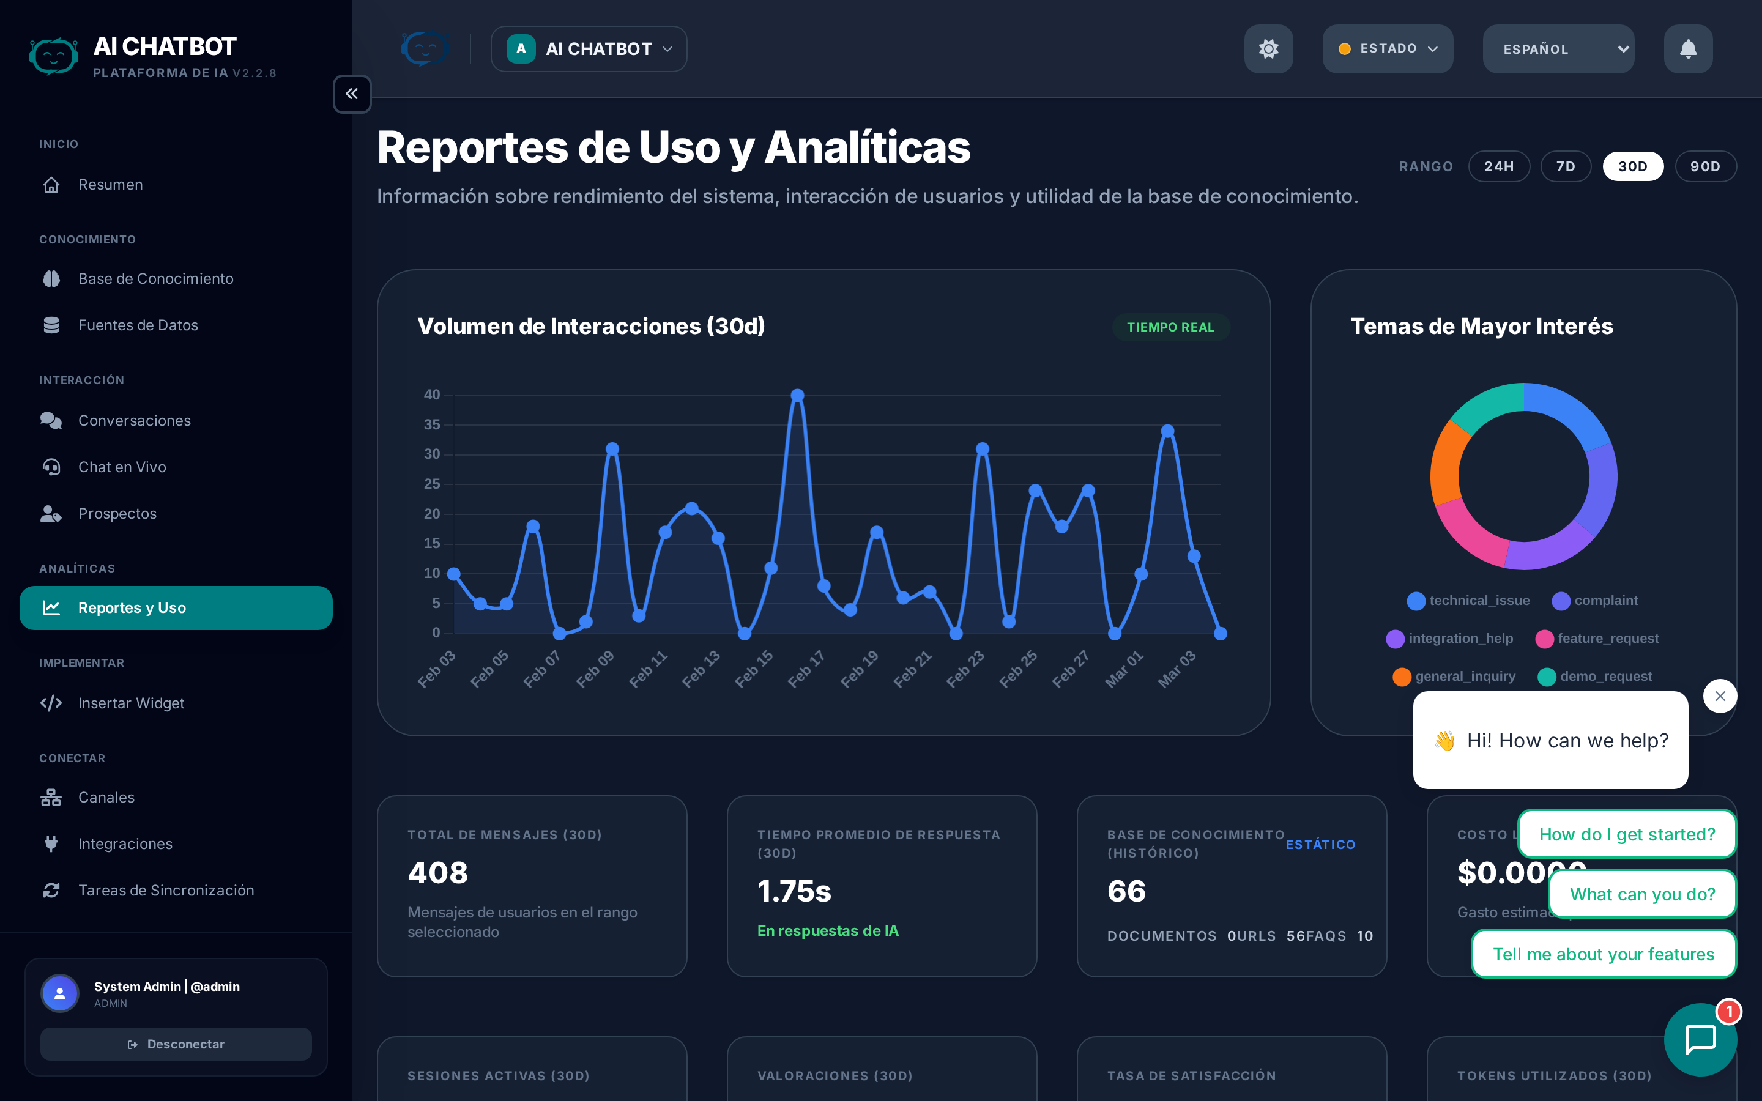Screen dimensions: 1762x1101
Task: Open the ESPAÑOL language selector
Action: click(x=1558, y=49)
